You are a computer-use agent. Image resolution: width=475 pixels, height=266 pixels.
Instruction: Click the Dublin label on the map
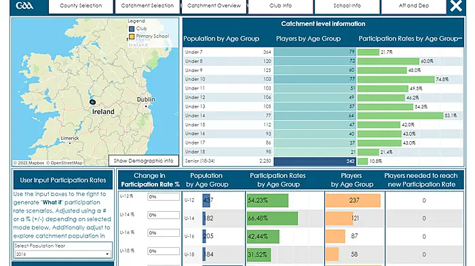point(146,99)
